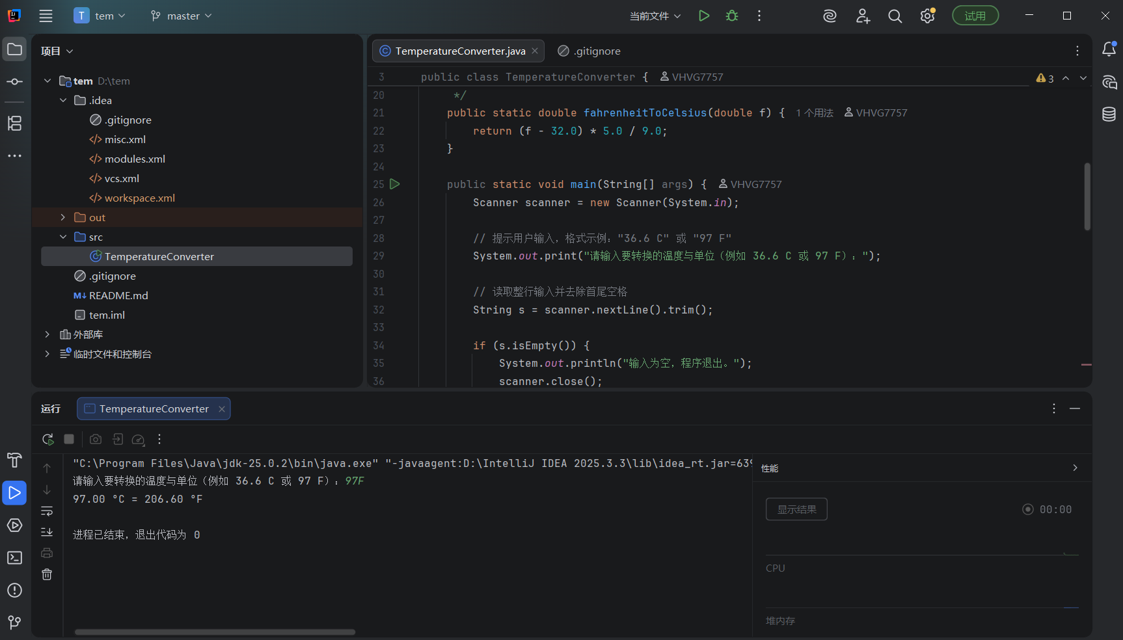Click the 显示结果 button in the performance panel
Viewport: 1123px width, 640px height.
point(796,509)
